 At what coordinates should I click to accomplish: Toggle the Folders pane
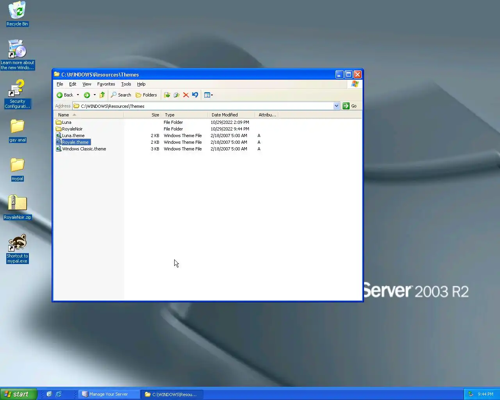coord(146,95)
